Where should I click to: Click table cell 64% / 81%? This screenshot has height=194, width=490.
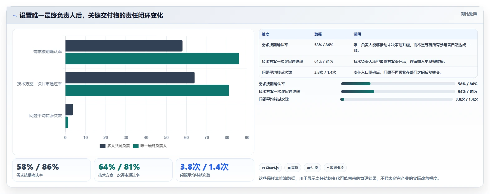point(324,62)
